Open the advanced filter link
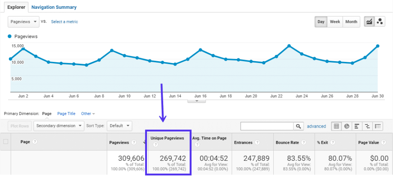 tap(316, 126)
